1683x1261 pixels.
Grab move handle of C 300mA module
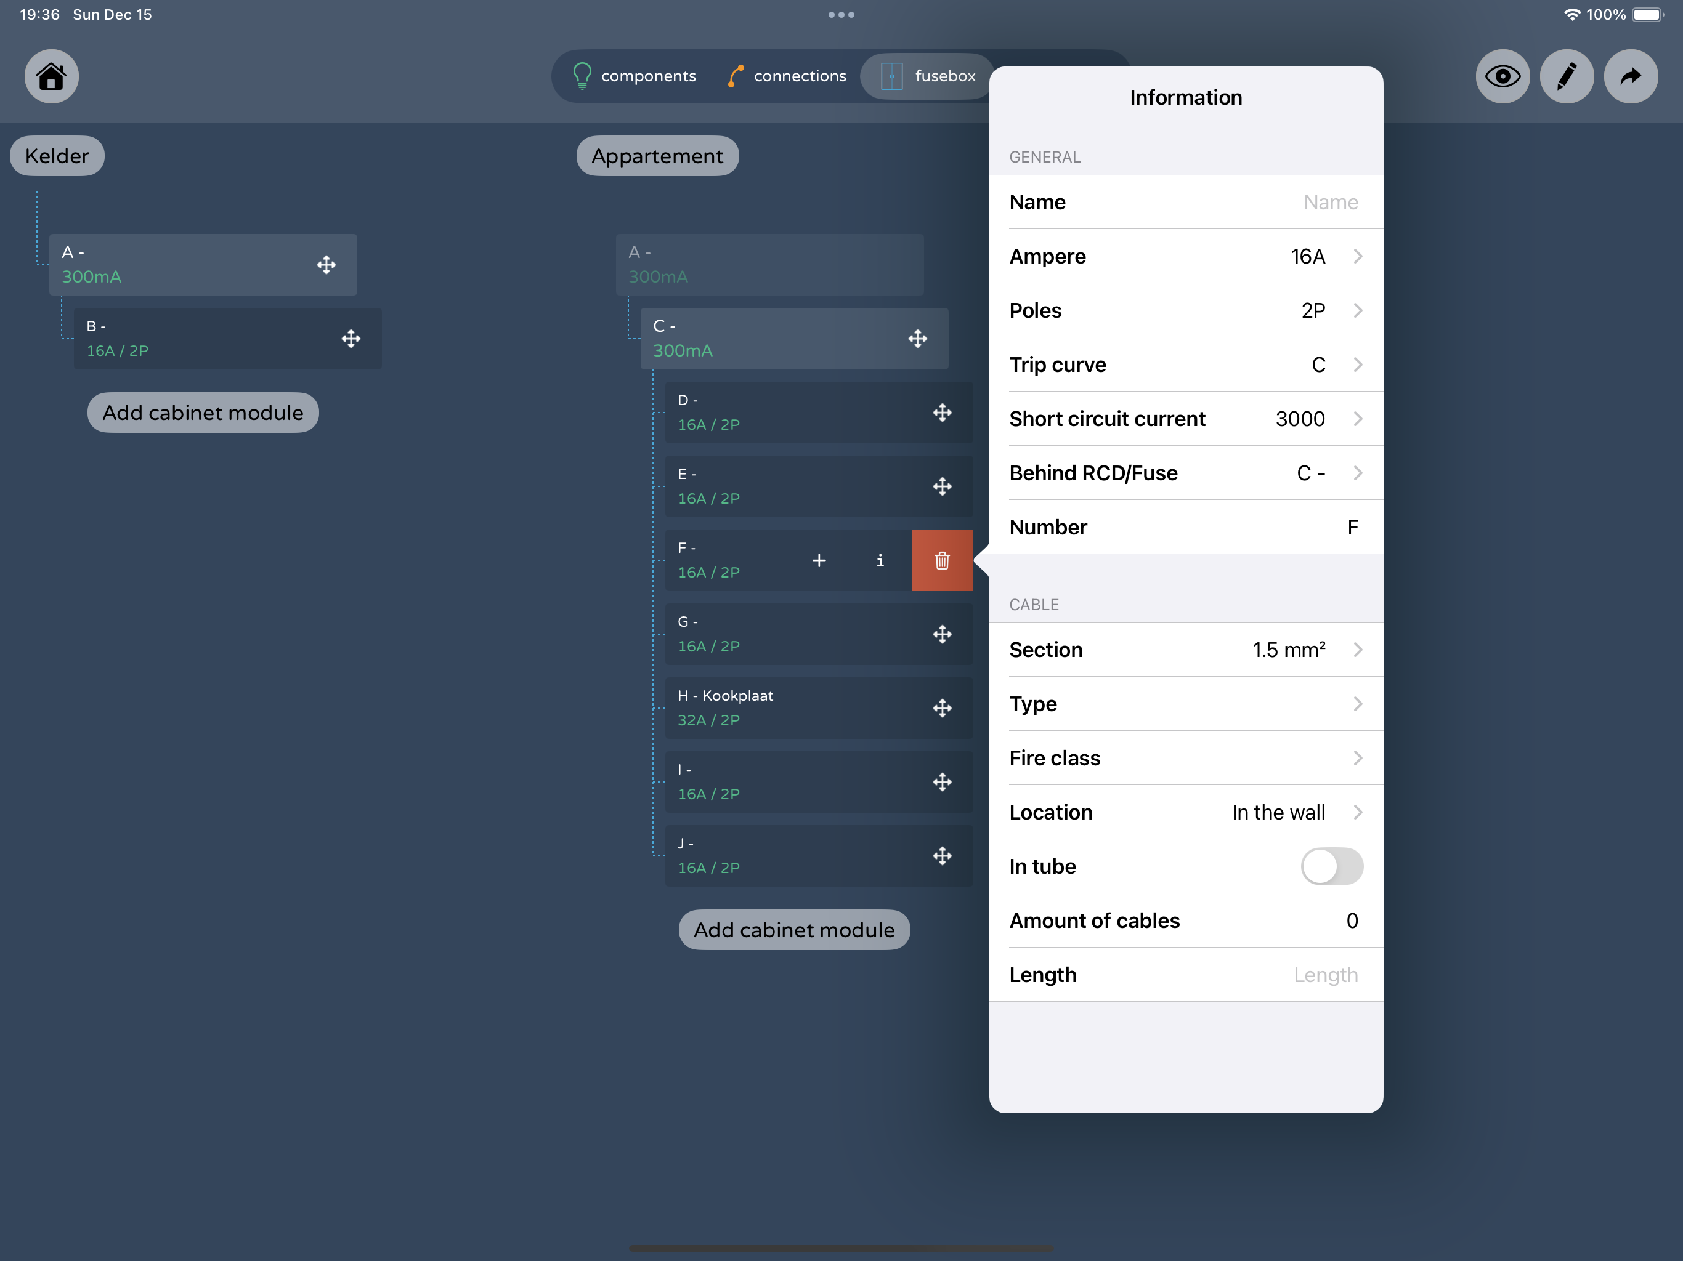918,339
